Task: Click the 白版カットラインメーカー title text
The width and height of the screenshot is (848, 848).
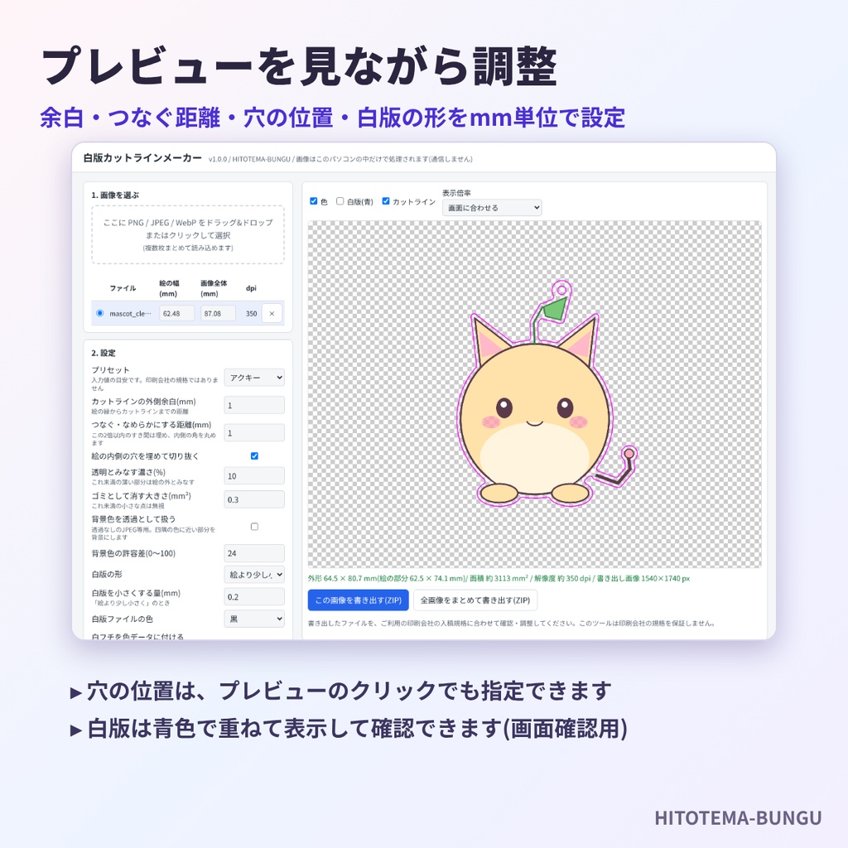Action: point(142,158)
